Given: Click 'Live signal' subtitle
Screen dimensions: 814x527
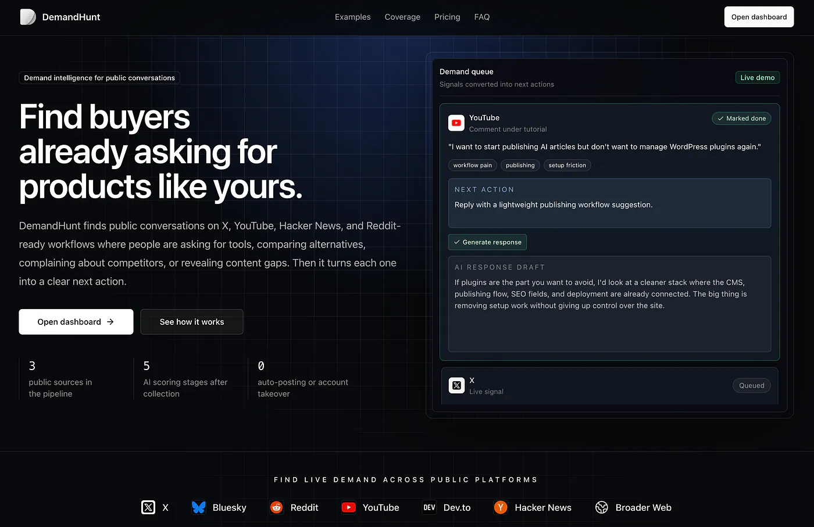Looking at the screenshot, I should 487,392.
